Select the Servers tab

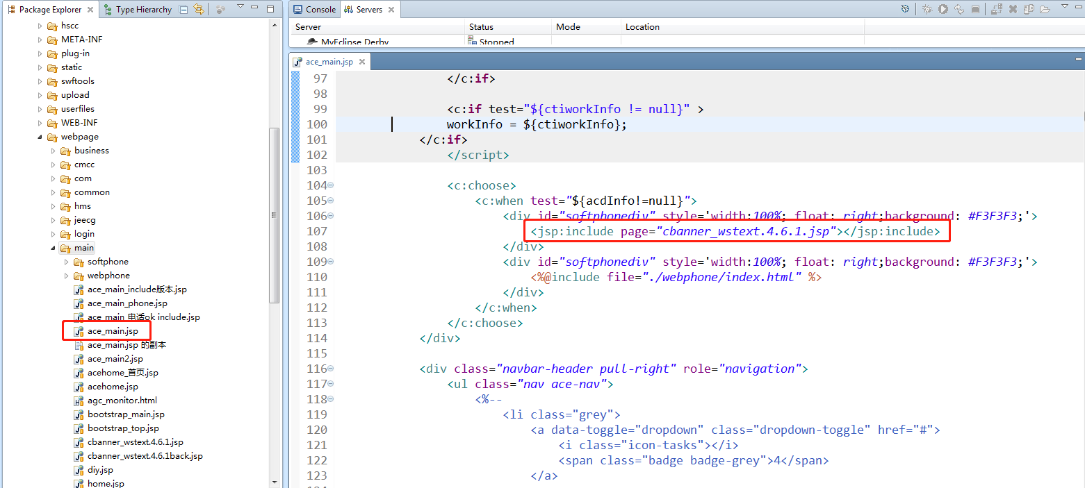coord(369,10)
